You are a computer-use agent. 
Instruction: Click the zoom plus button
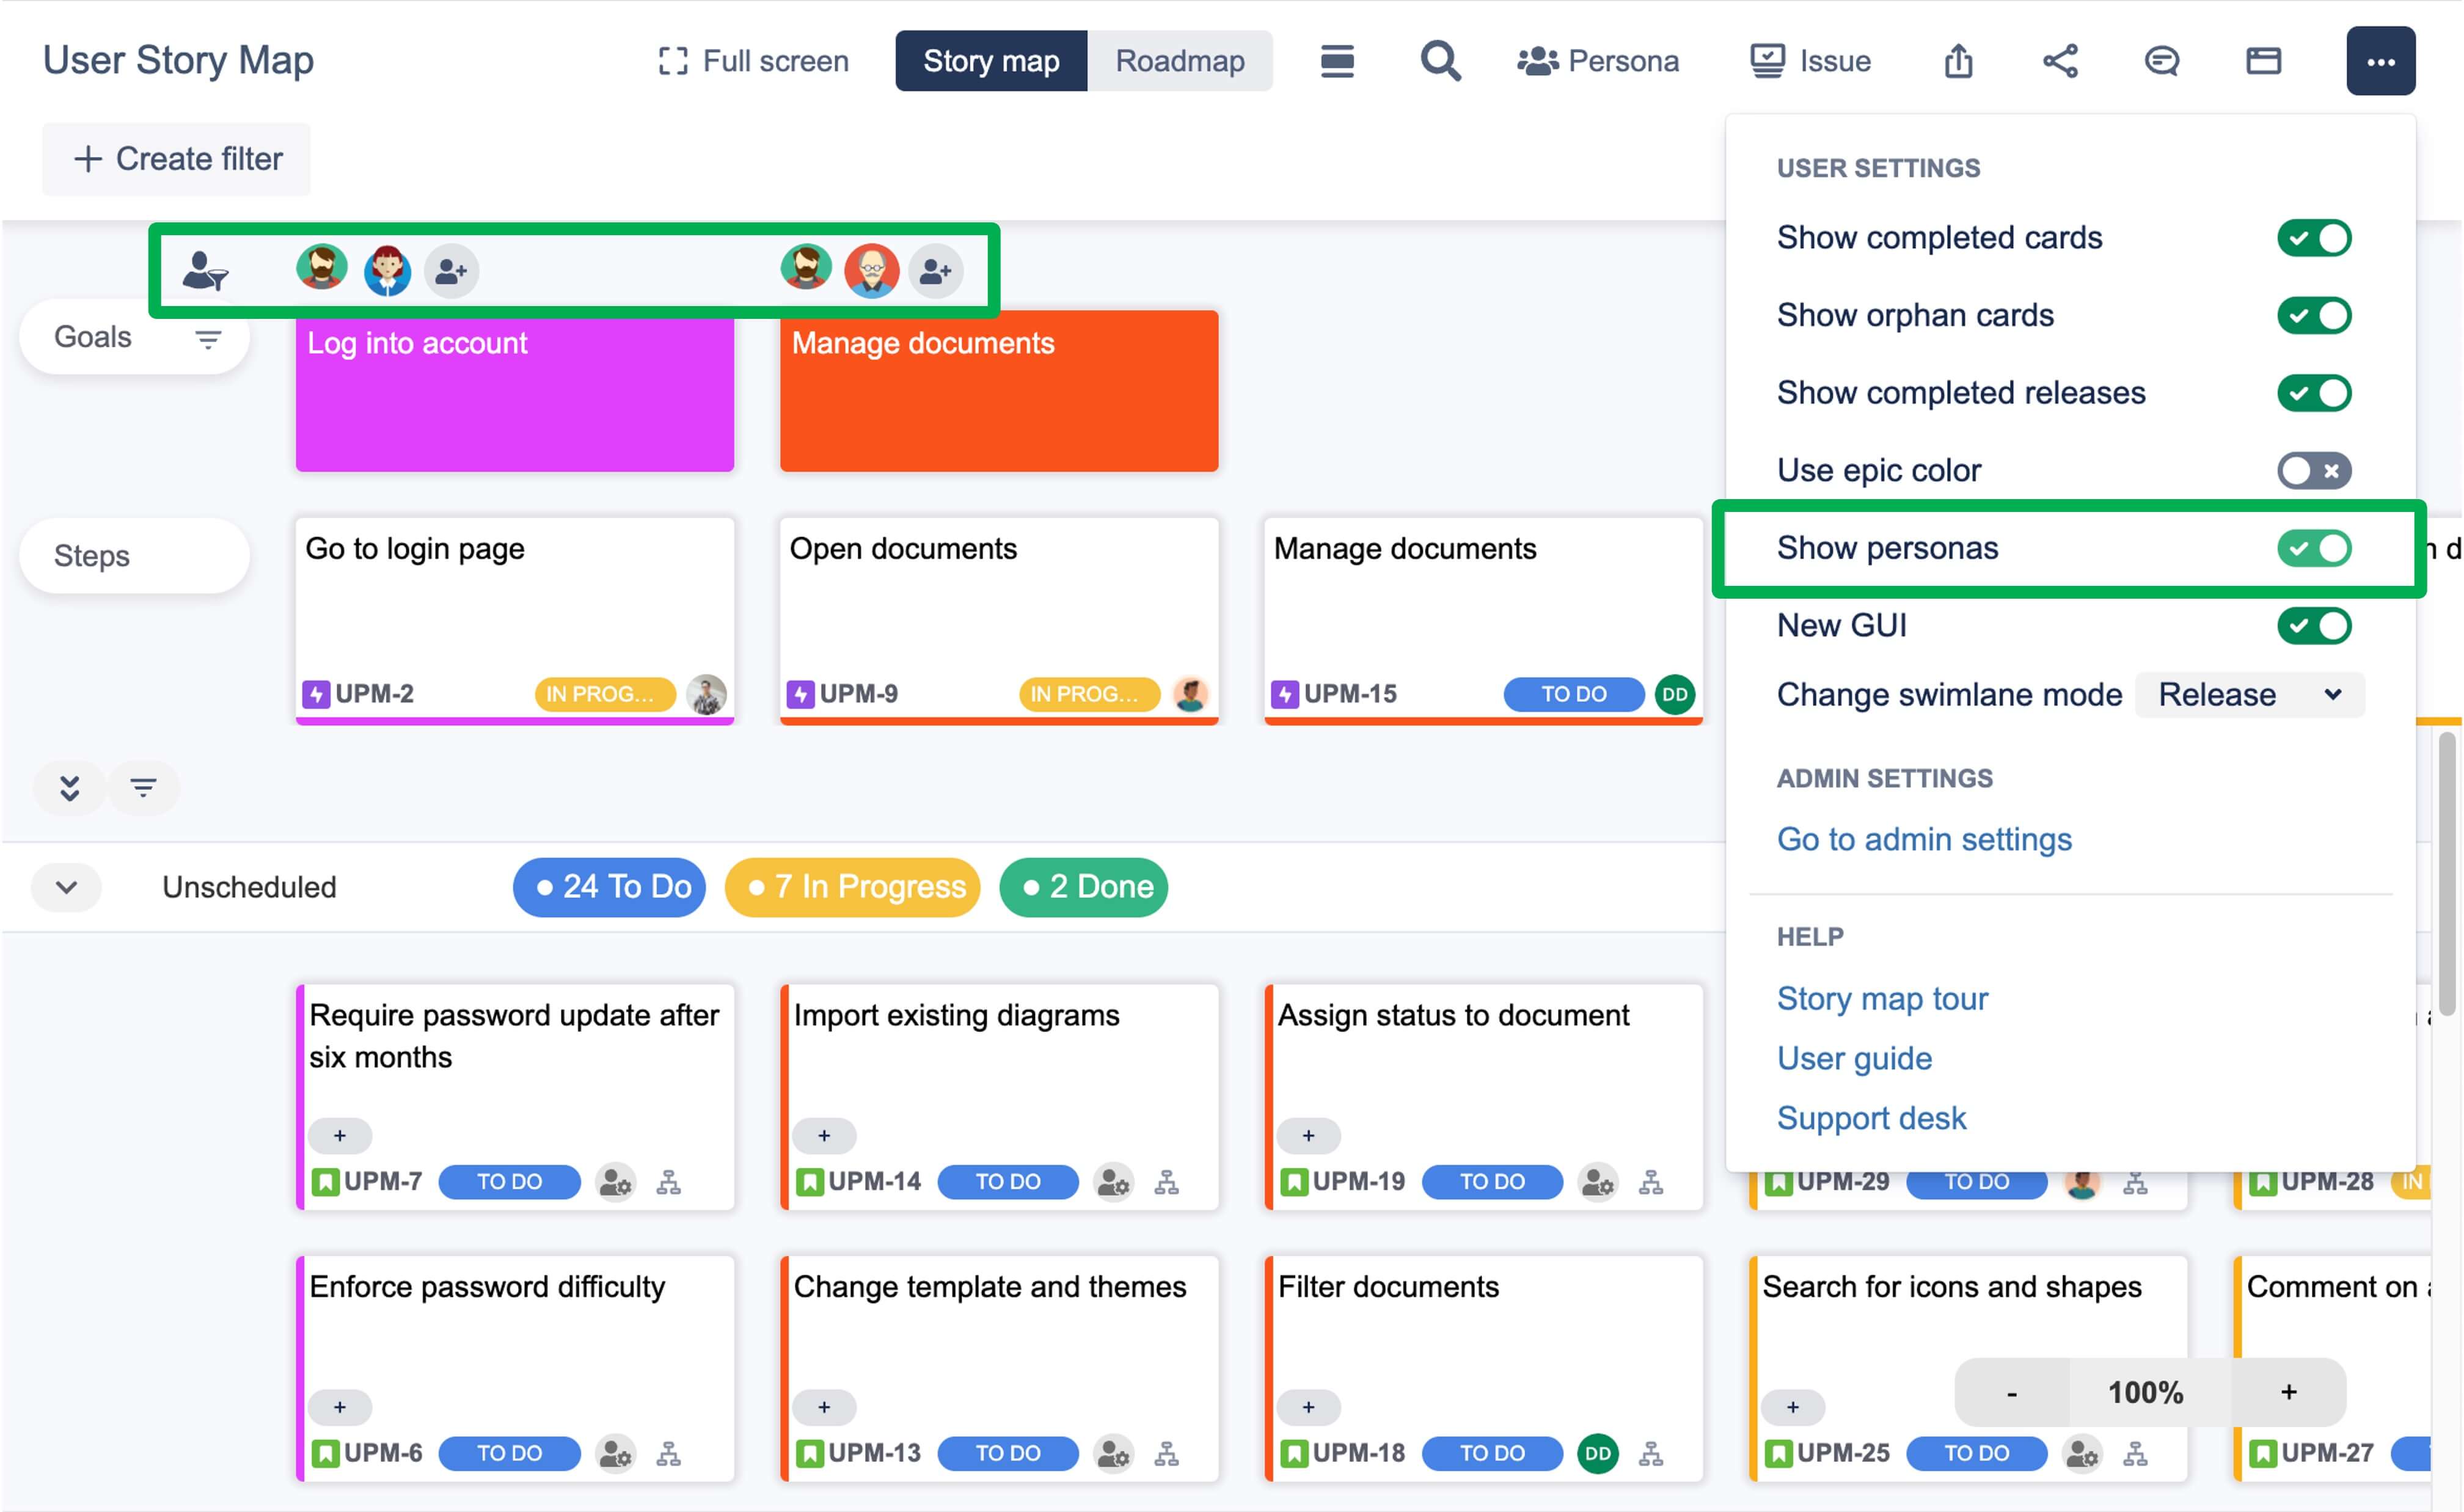point(2288,1392)
